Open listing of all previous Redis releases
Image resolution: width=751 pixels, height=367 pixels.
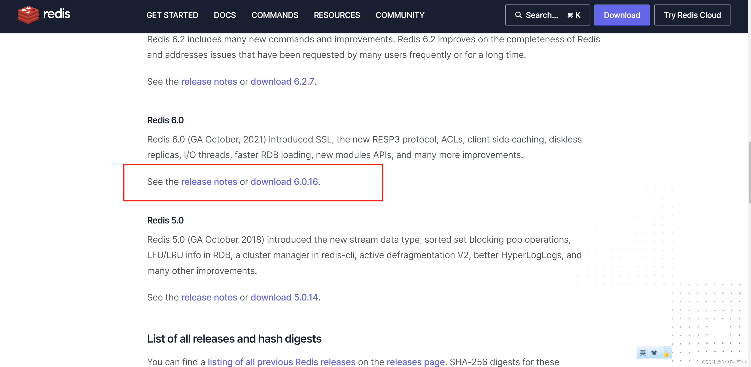(282, 362)
